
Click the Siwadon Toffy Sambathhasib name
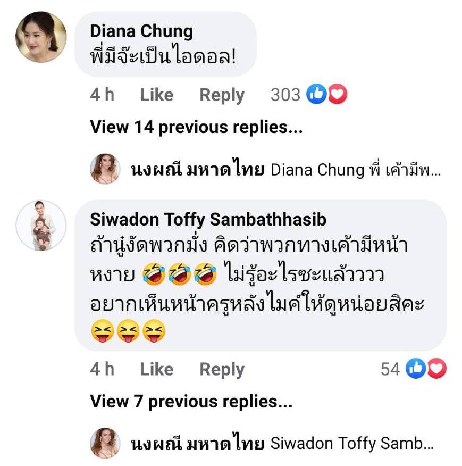[x=208, y=219]
